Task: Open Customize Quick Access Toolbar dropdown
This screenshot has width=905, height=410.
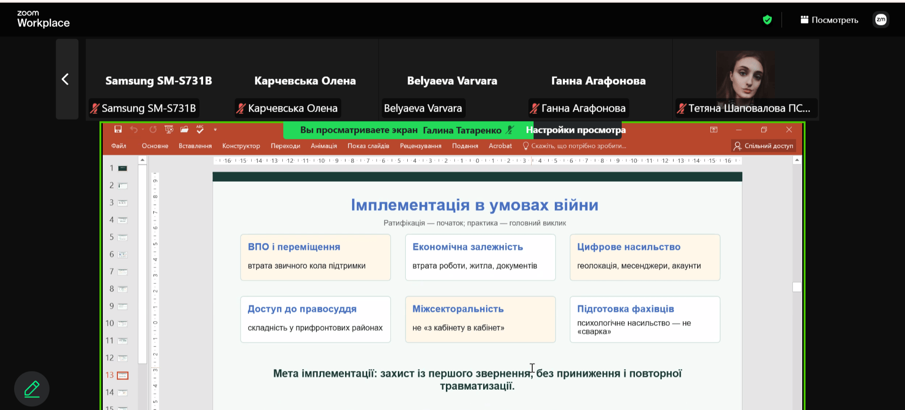Action: click(215, 129)
